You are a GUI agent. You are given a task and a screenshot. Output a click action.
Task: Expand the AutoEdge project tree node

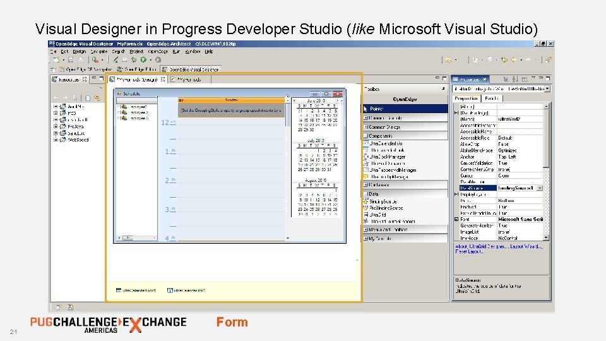[56, 106]
